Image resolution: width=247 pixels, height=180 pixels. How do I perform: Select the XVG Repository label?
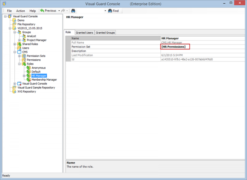point(27,91)
